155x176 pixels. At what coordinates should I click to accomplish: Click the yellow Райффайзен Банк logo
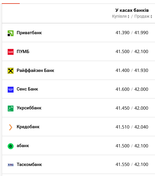[x=11, y=71]
